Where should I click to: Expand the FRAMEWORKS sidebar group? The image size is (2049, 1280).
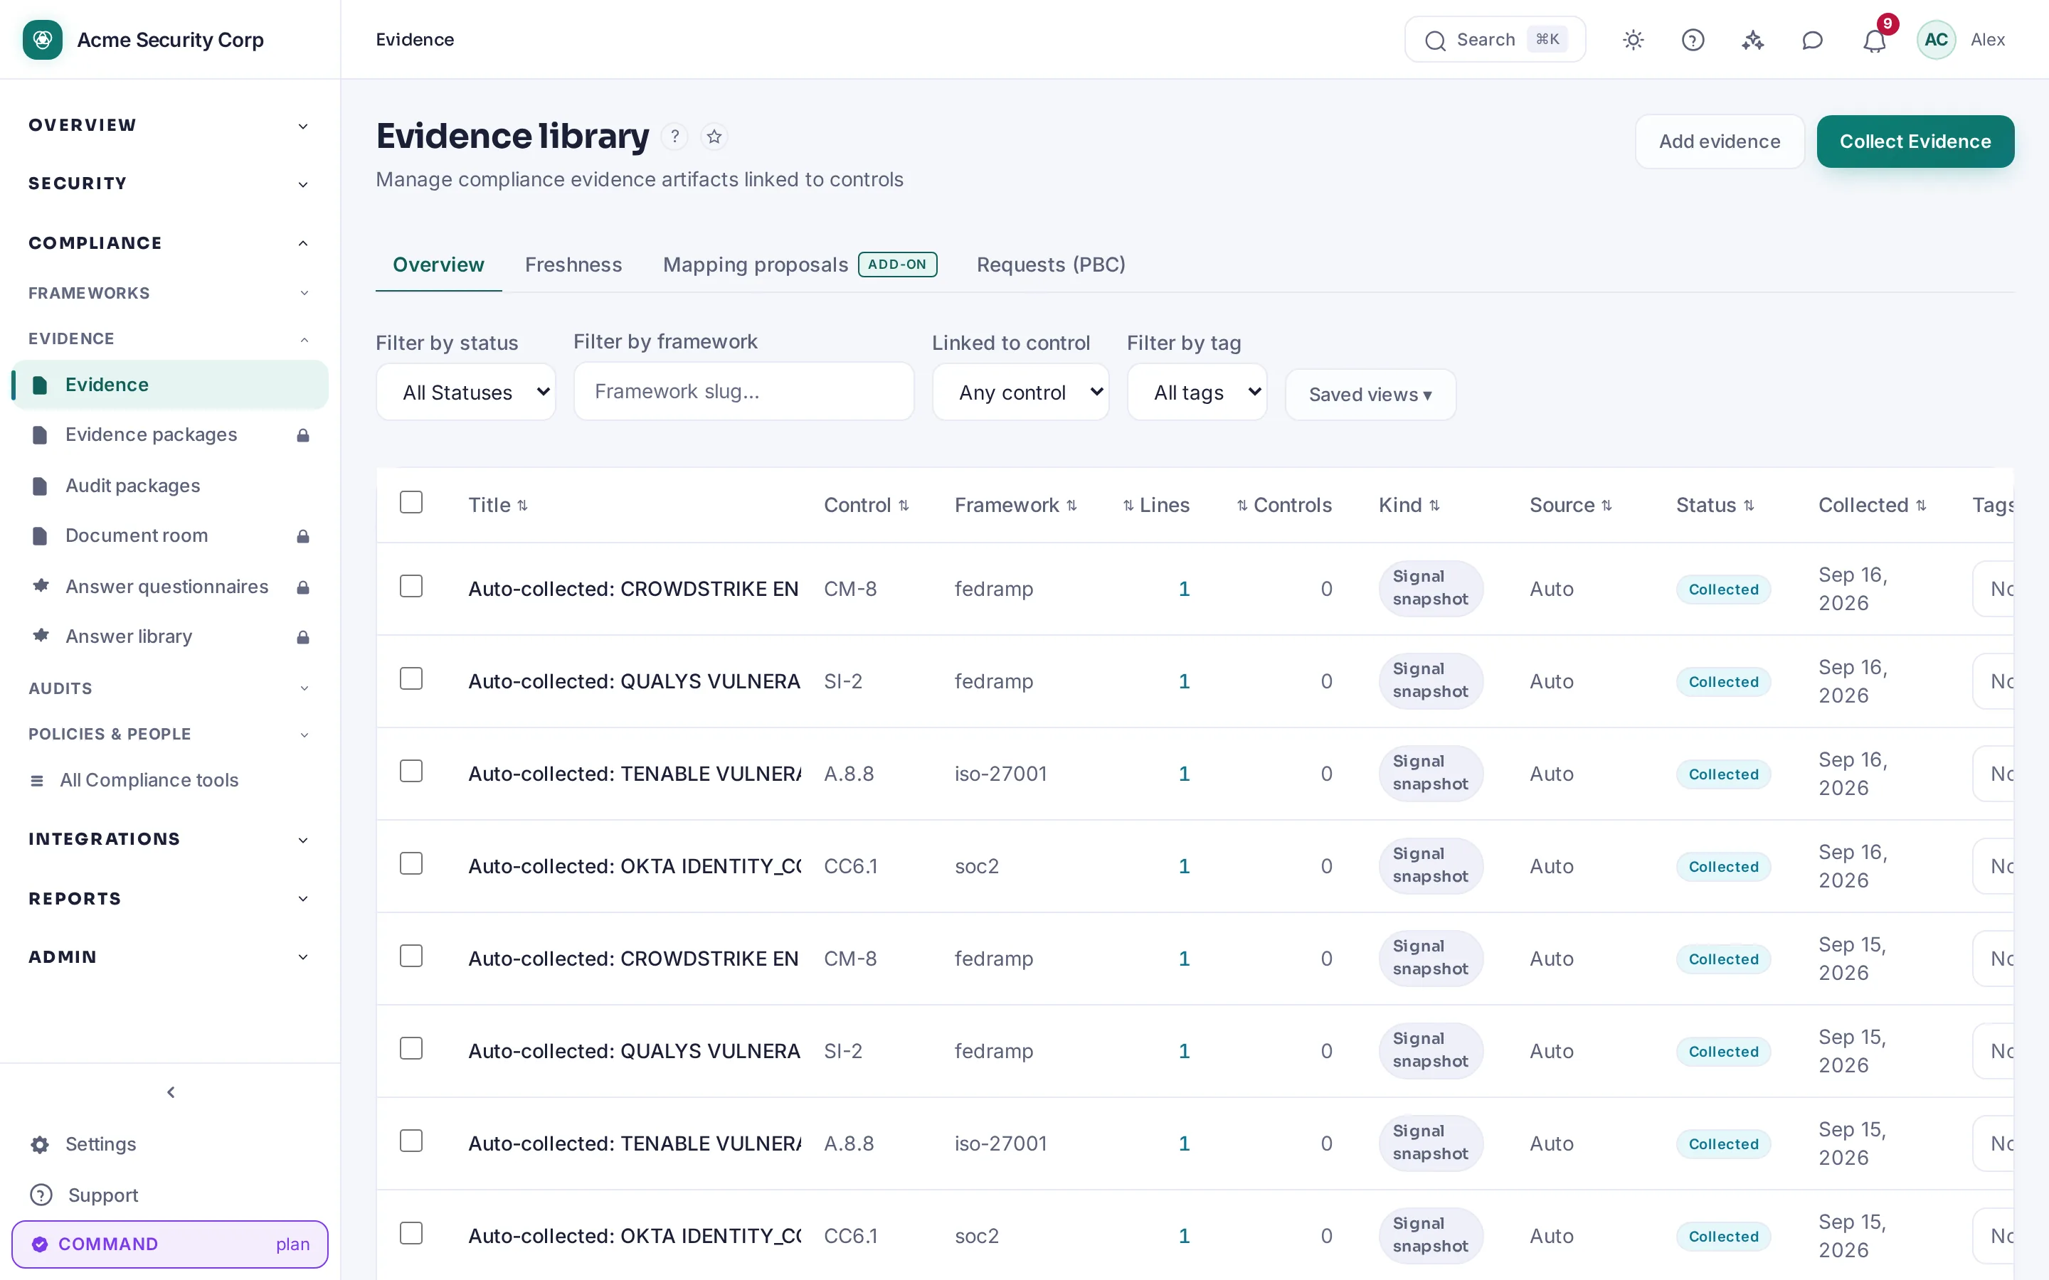coord(170,293)
